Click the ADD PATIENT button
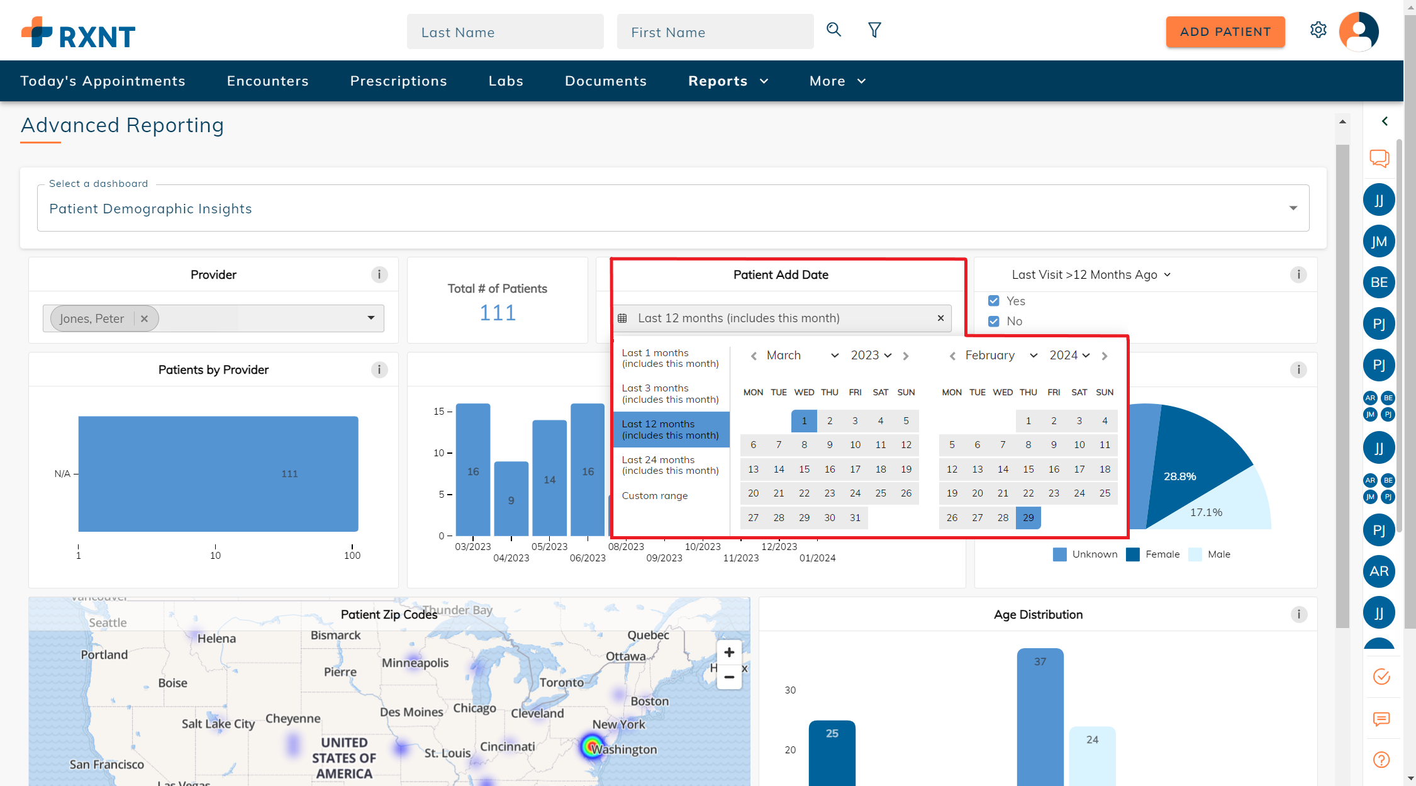1416x786 pixels. coord(1225,32)
